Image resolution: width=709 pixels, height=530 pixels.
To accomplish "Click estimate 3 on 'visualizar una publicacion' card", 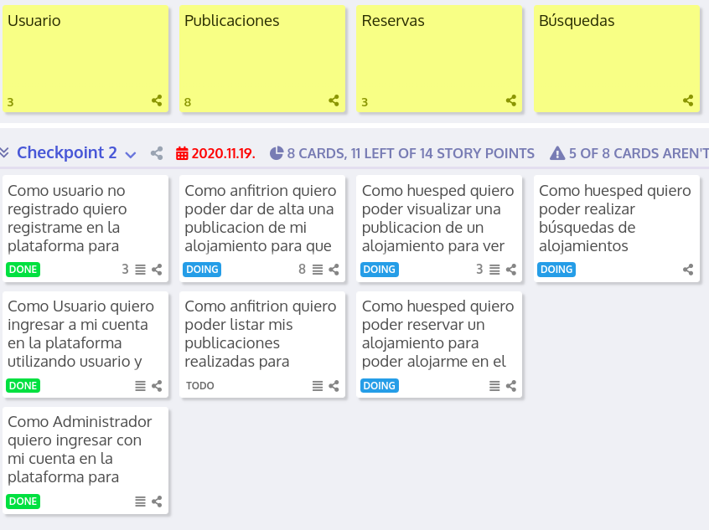I will (479, 270).
